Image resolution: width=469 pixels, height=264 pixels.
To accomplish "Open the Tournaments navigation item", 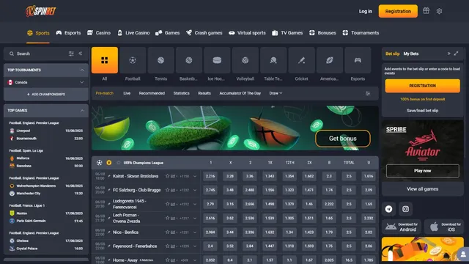I will pyautogui.click(x=361, y=33).
